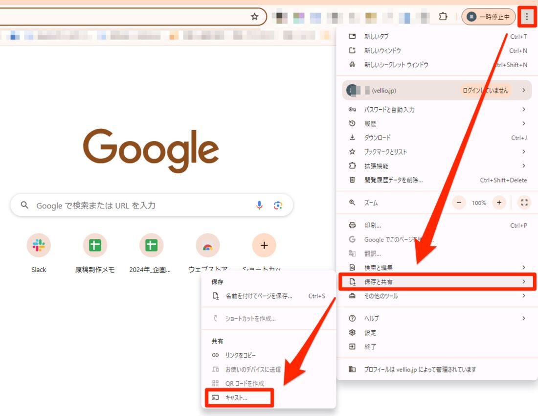Open the Extensions puzzle icon
The image size is (538, 416).
(443, 16)
